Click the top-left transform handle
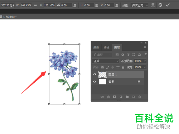This screenshot has height=134, width=179. (49, 44)
